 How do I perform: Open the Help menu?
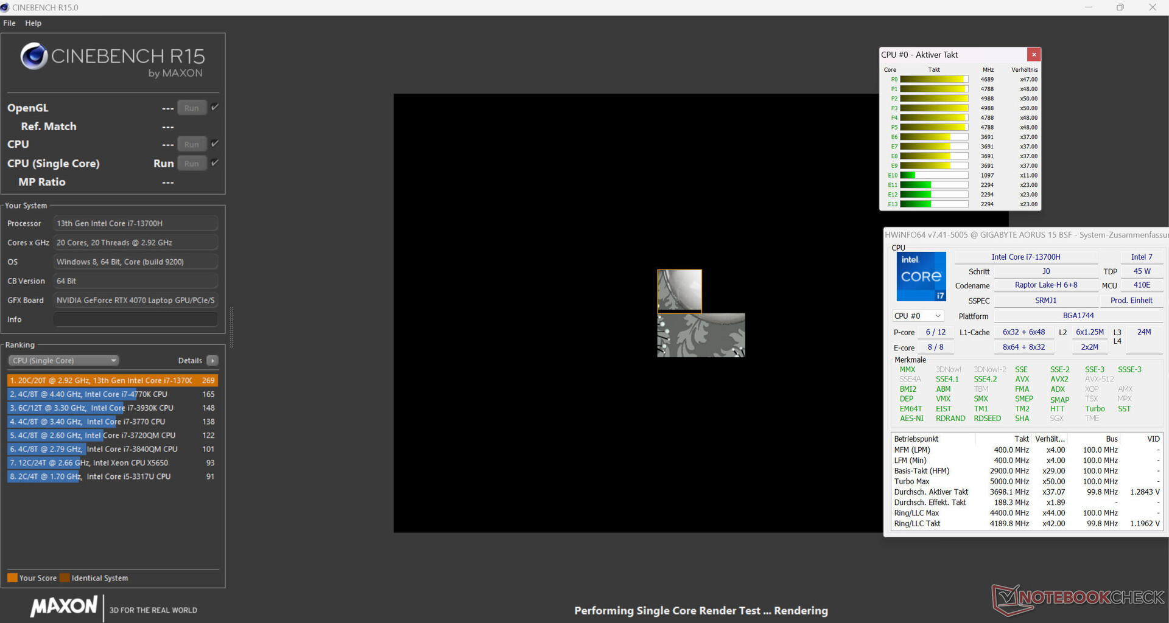tap(33, 23)
